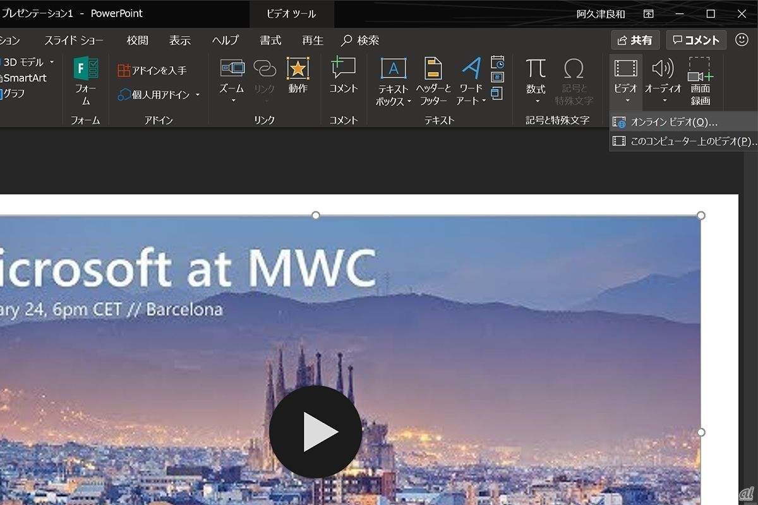Open the Format (書式) tab
Image resolution: width=758 pixels, height=505 pixels.
coord(270,40)
